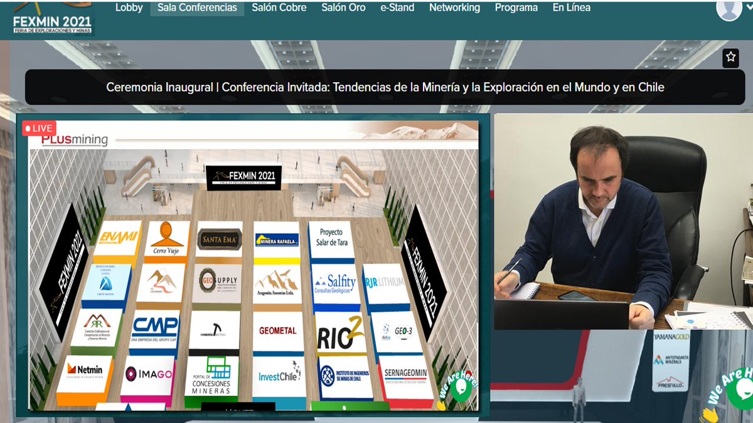Viewport: 753px width, 423px height.
Task: Click the ENAMI stand logo
Action: coord(118,238)
